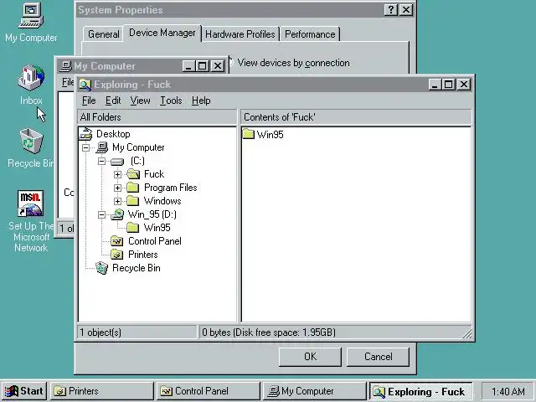Minimize the My Computer window
536x402 pixels.
pyautogui.click(x=189, y=65)
